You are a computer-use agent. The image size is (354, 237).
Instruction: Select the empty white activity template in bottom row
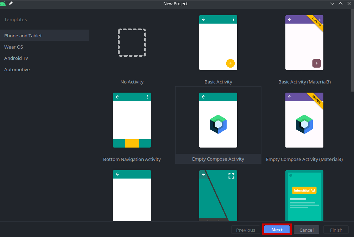click(x=132, y=195)
